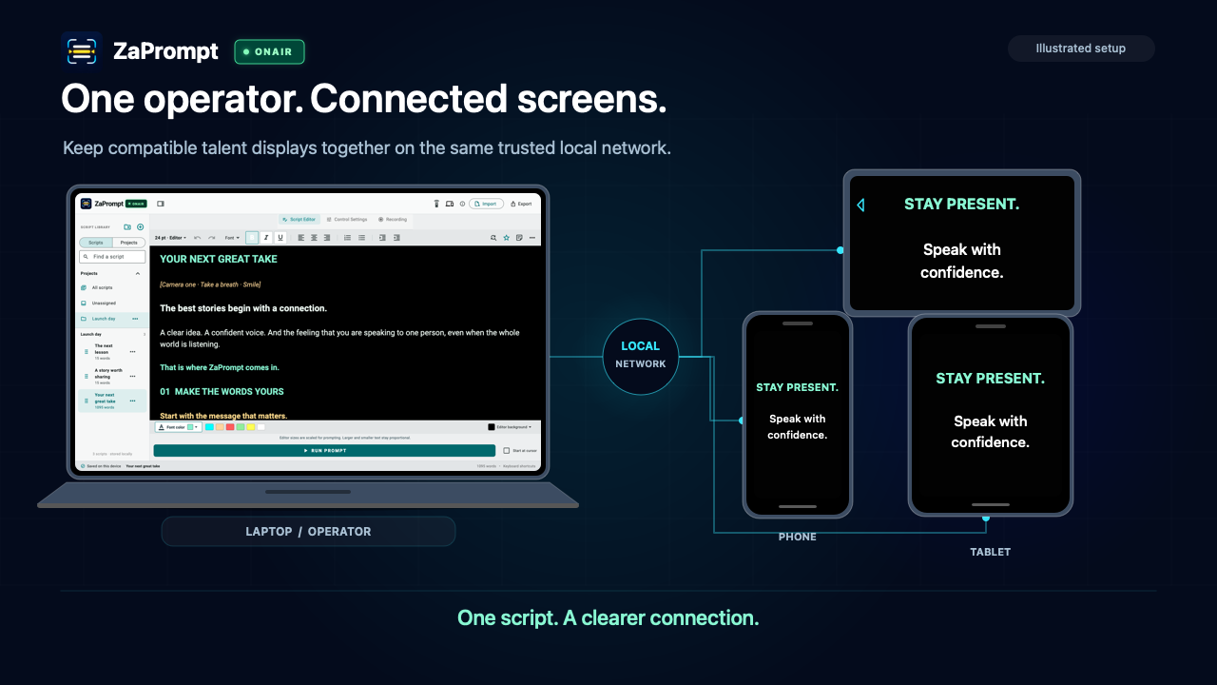Open the Font dropdown in the toolbar
1217x685 pixels.
pyautogui.click(x=232, y=238)
